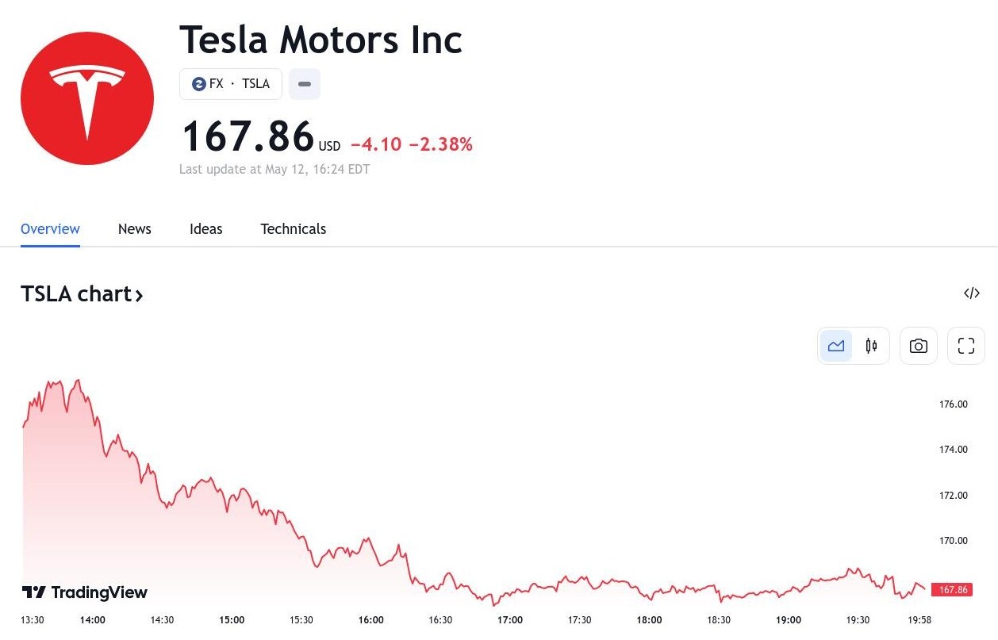Viewport: 998px width, 640px height.
Task: Switch to area chart view
Action: [x=836, y=346]
